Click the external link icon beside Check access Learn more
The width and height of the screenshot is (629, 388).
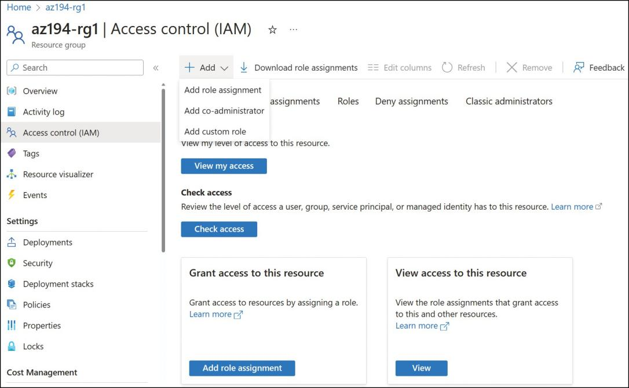coord(598,207)
